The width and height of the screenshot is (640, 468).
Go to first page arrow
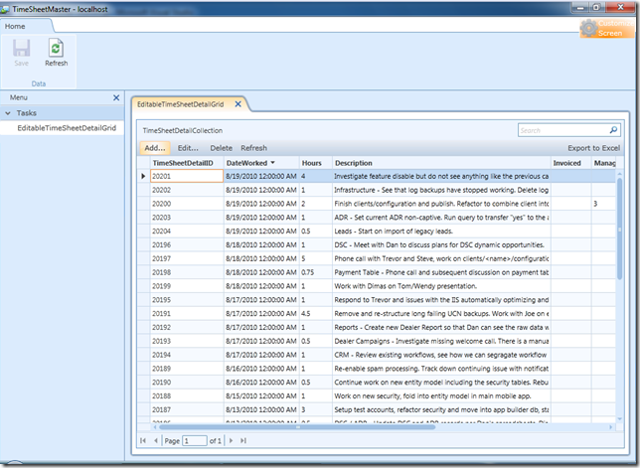(x=143, y=440)
